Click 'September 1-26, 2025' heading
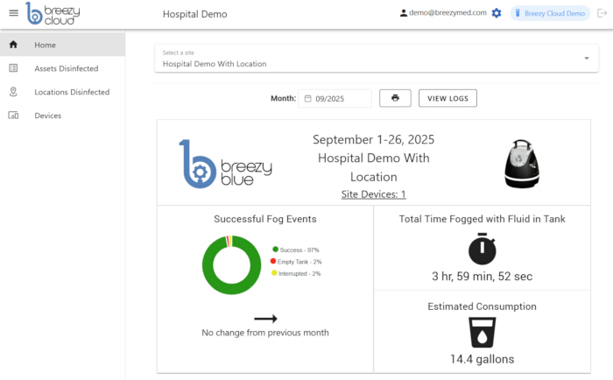The image size is (613, 380). pyautogui.click(x=373, y=139)
